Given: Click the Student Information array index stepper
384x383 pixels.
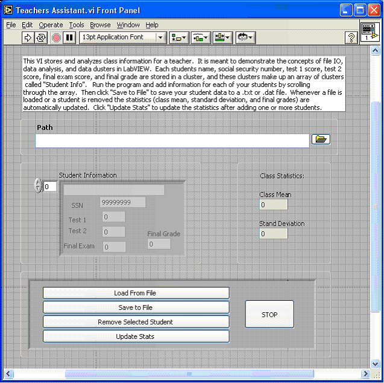Looking at the screenshot, I should click(x=38, y=186).
